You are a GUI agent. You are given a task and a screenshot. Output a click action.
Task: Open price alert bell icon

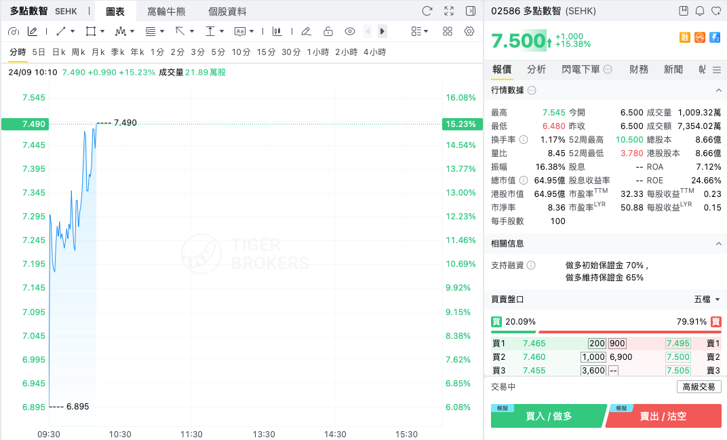(700, 11)
